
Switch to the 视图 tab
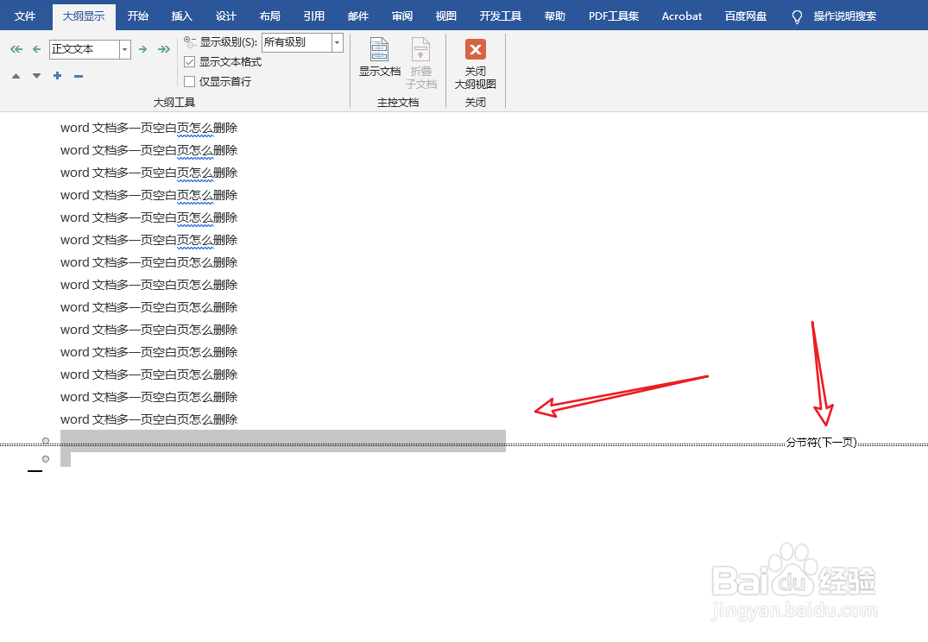(x=445, y=16)
